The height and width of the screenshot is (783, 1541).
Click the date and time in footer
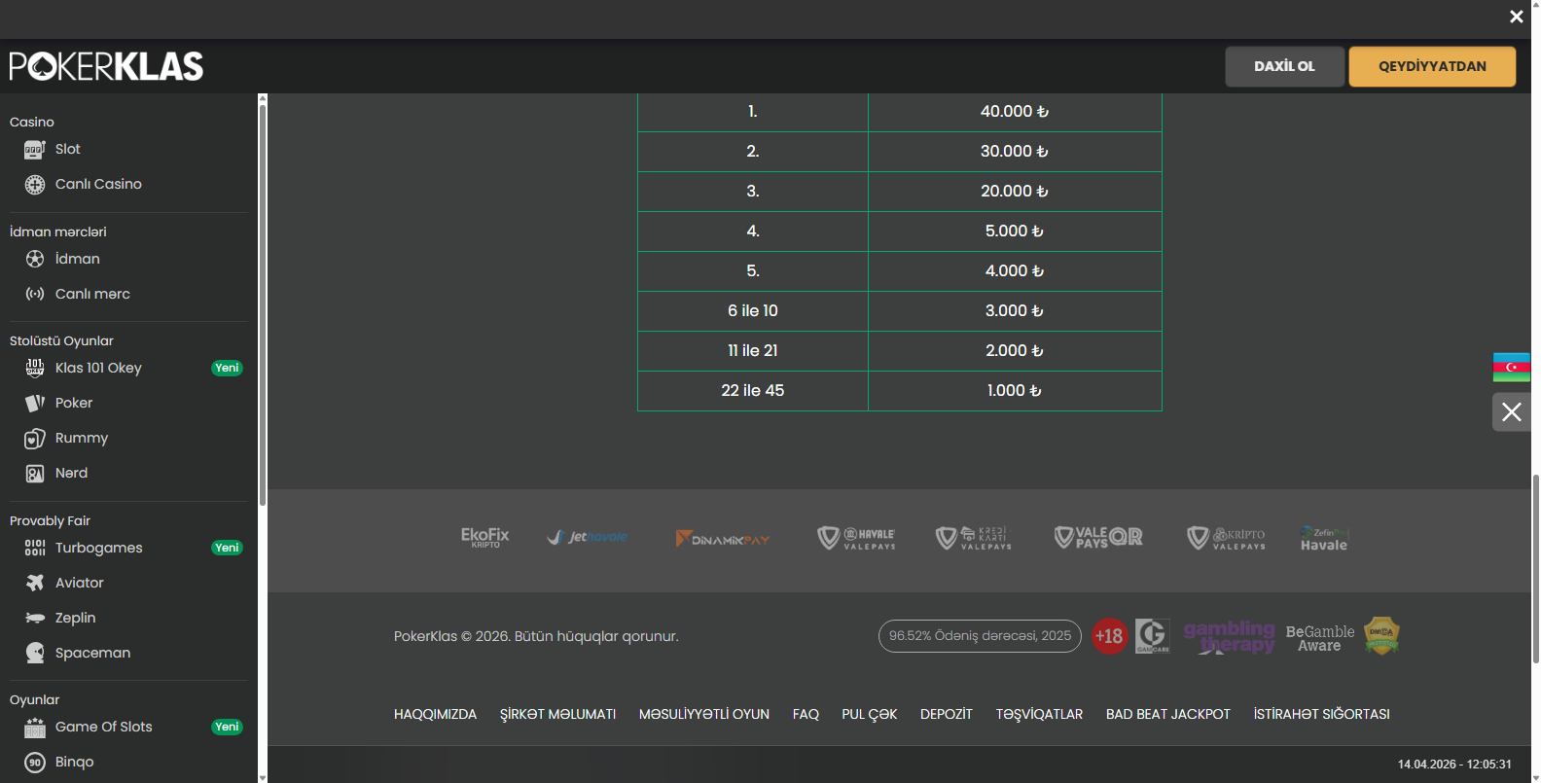click(1454, 765)
